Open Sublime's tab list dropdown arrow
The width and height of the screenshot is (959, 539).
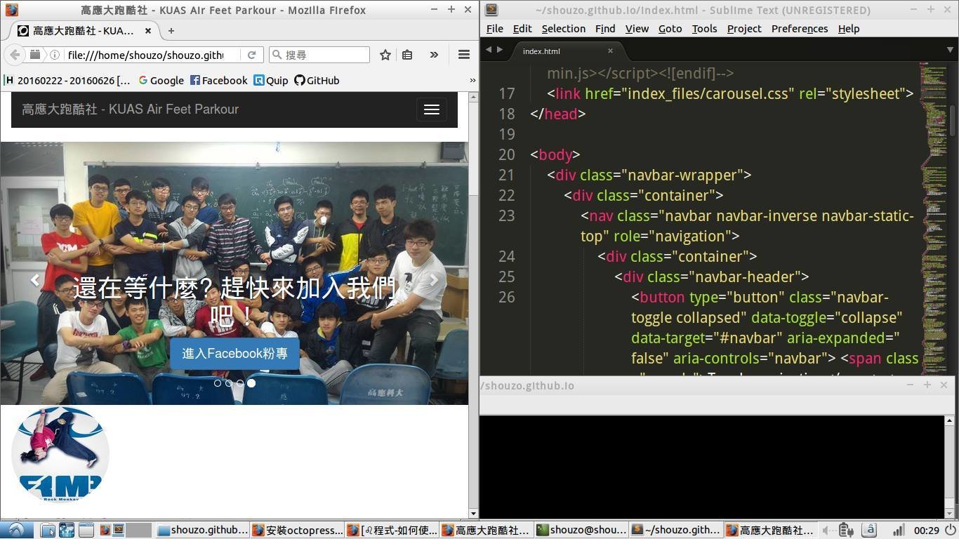pos(951,50)
